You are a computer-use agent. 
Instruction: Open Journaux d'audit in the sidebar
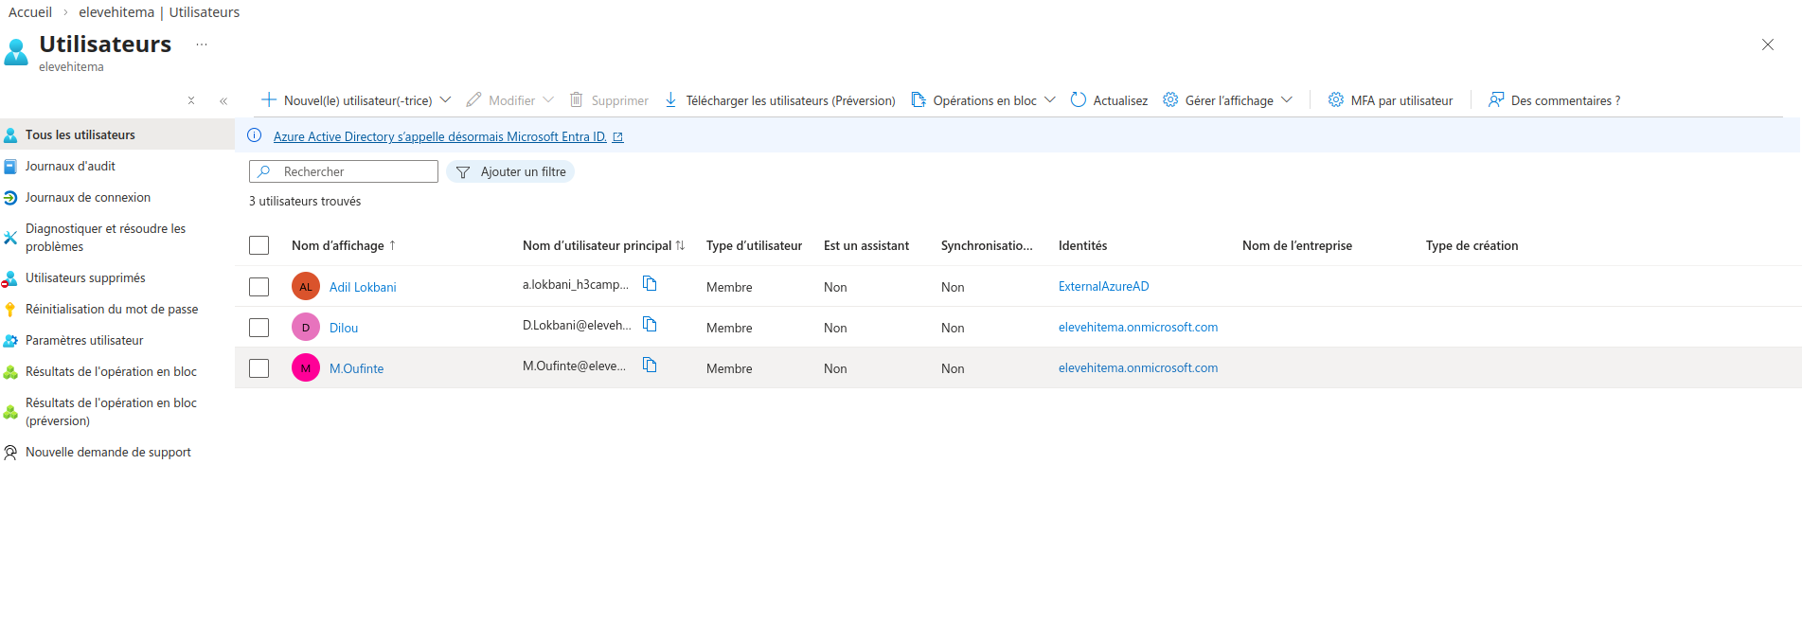click(x=70, y=166)
